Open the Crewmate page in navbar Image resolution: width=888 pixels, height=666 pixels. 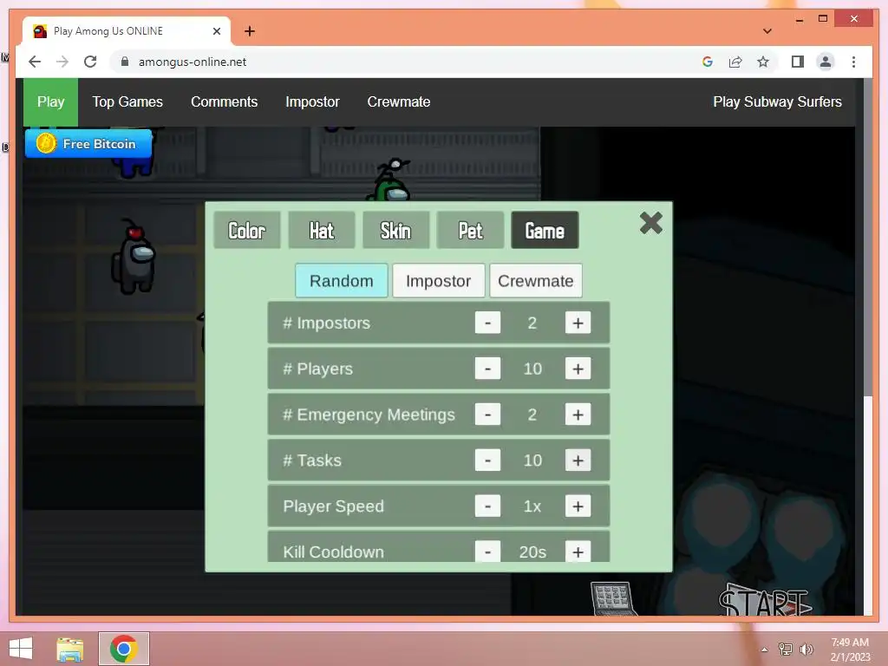(399, 102)
